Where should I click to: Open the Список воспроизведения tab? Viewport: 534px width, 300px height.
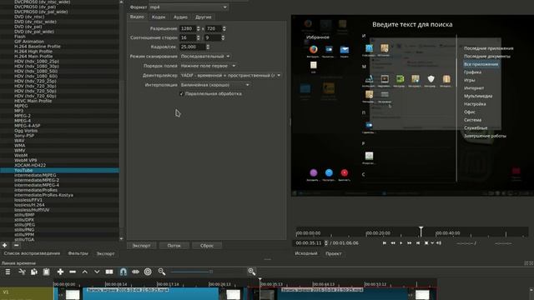coord(32,253)
